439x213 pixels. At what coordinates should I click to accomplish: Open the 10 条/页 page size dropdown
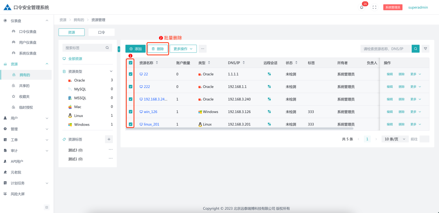(395, 139)
